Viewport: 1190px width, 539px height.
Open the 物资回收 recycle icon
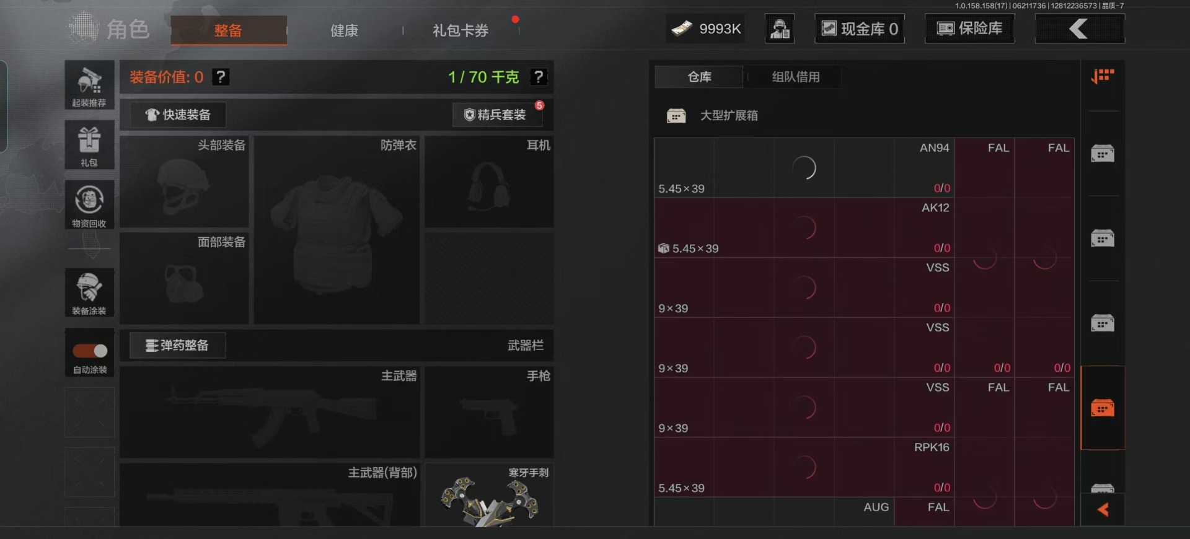89,205
